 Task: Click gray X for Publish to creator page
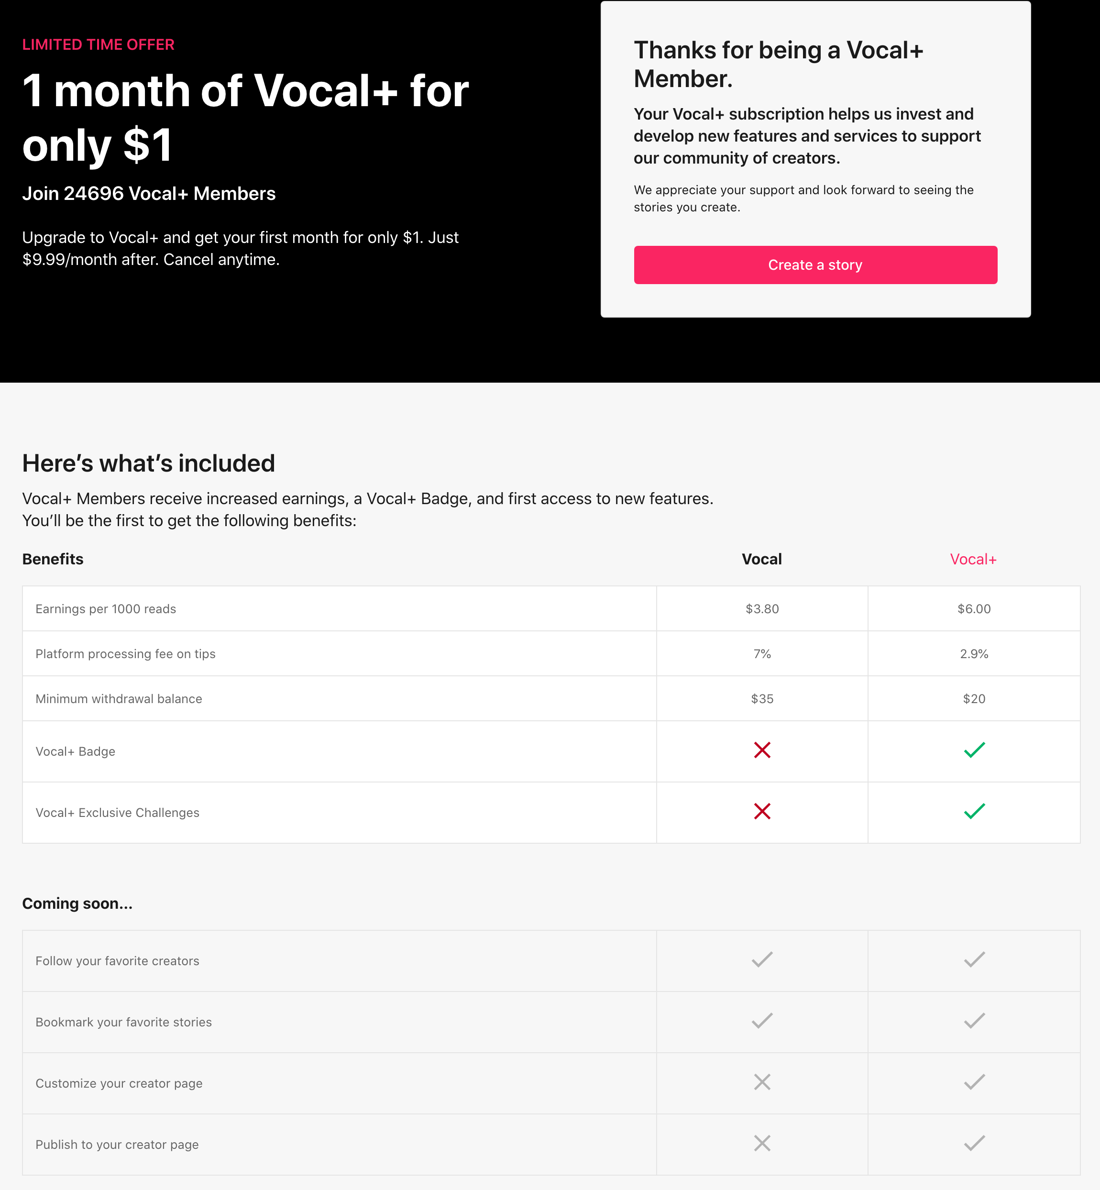[762, 1144]
